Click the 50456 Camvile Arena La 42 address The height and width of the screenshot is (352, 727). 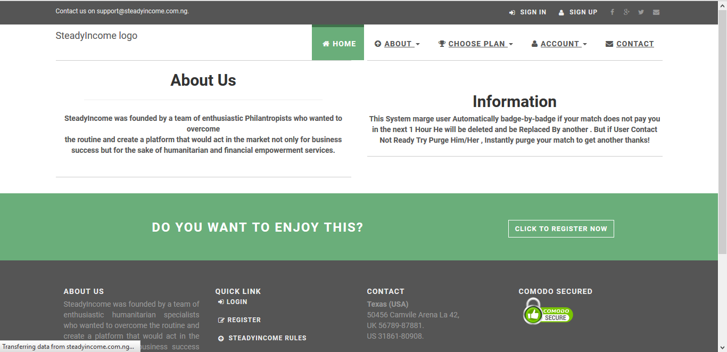coord(413,315)
